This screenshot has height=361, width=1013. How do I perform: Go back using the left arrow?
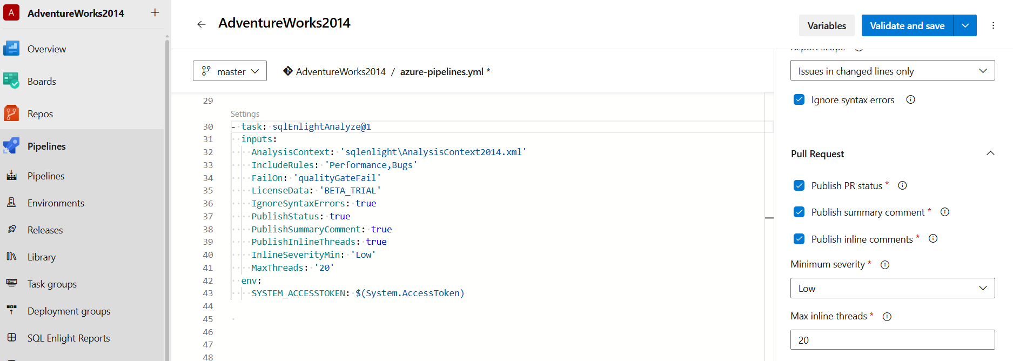tap(202, 24)
